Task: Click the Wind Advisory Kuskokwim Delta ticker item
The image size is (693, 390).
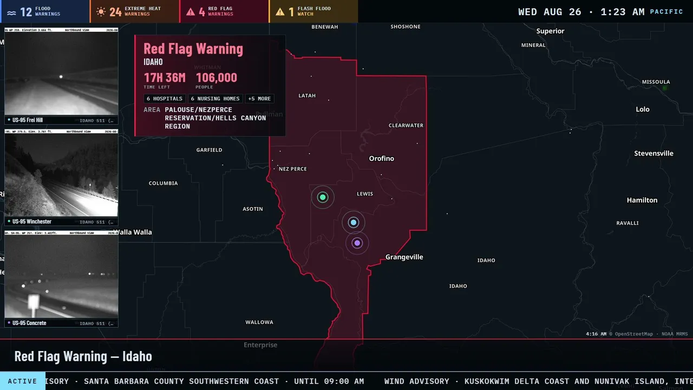Action: [x=539, y=381]
